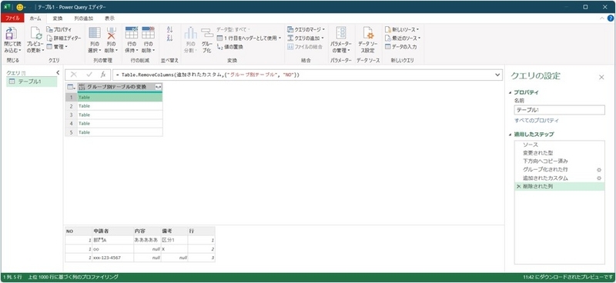Select the グループ別テーブルの変換 column header
Screen dimensions: 616x283
[120, 87]
